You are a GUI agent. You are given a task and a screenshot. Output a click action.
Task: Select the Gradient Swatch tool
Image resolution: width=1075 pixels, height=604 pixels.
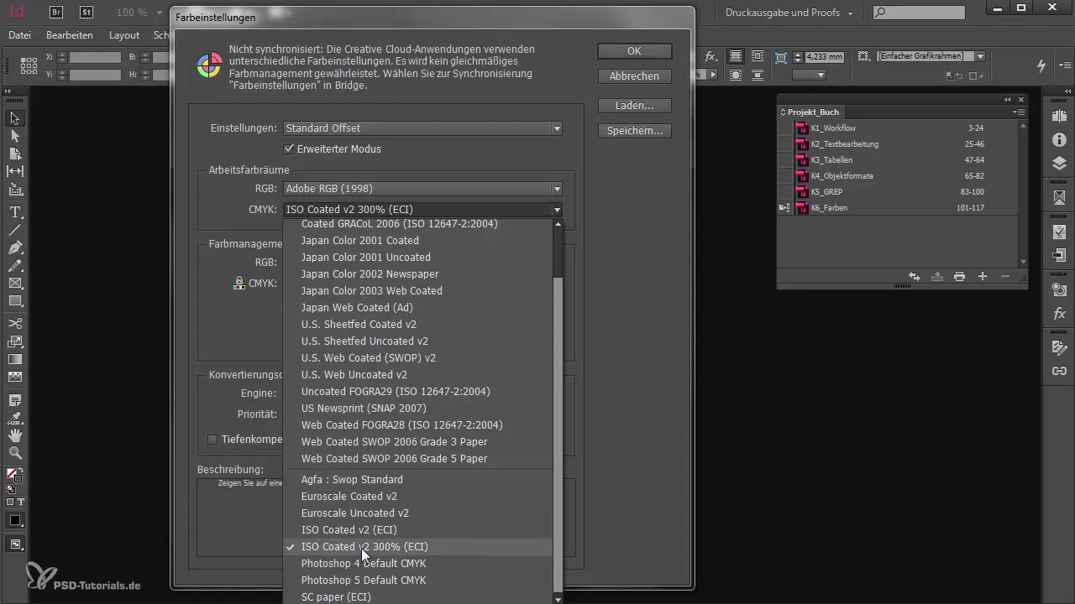click(15, 359)
